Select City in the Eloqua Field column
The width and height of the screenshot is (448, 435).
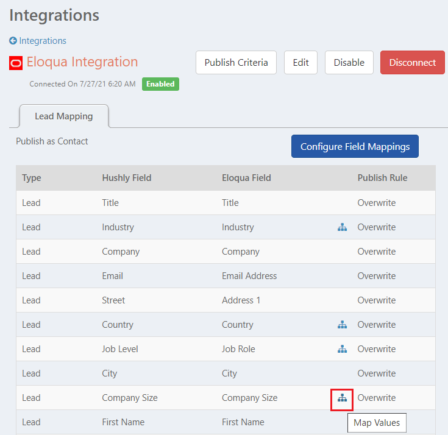click(229, 373)
